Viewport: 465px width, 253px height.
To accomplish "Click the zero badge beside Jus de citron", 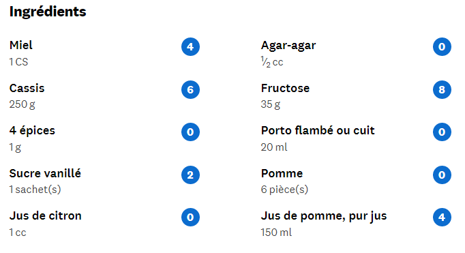I will 190,217.
